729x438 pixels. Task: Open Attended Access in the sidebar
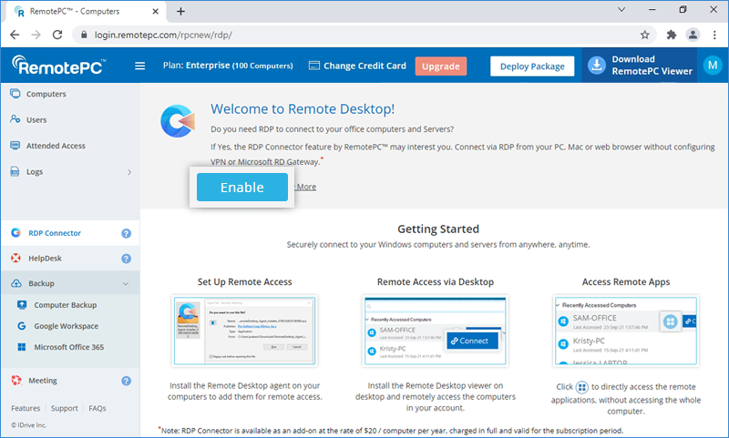click(56, 146)
